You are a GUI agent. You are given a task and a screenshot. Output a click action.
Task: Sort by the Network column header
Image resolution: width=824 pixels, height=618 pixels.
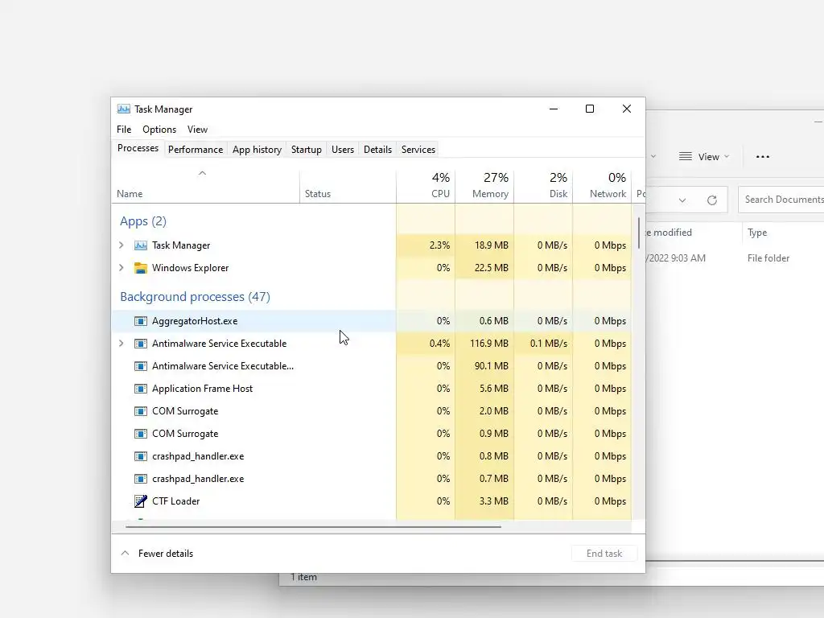click(602, 187)
